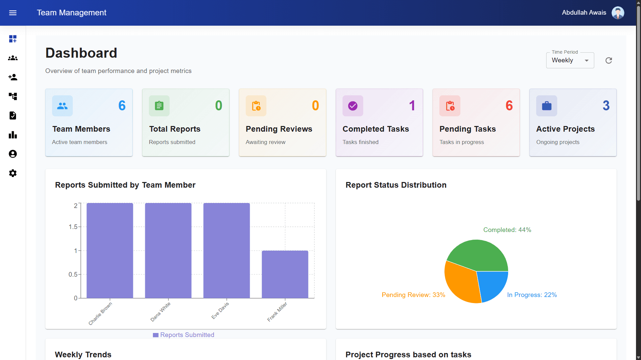Click the Pending Reviews clipboard-clock icon

pyautogui.click(x=256, y=106)
